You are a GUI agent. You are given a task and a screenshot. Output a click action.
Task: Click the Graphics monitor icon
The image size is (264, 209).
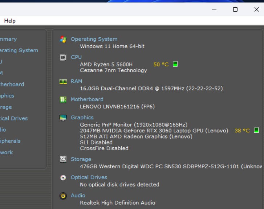[x=63, y=118]
